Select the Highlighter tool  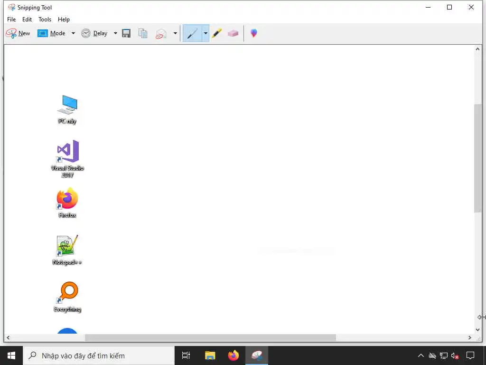216,33
